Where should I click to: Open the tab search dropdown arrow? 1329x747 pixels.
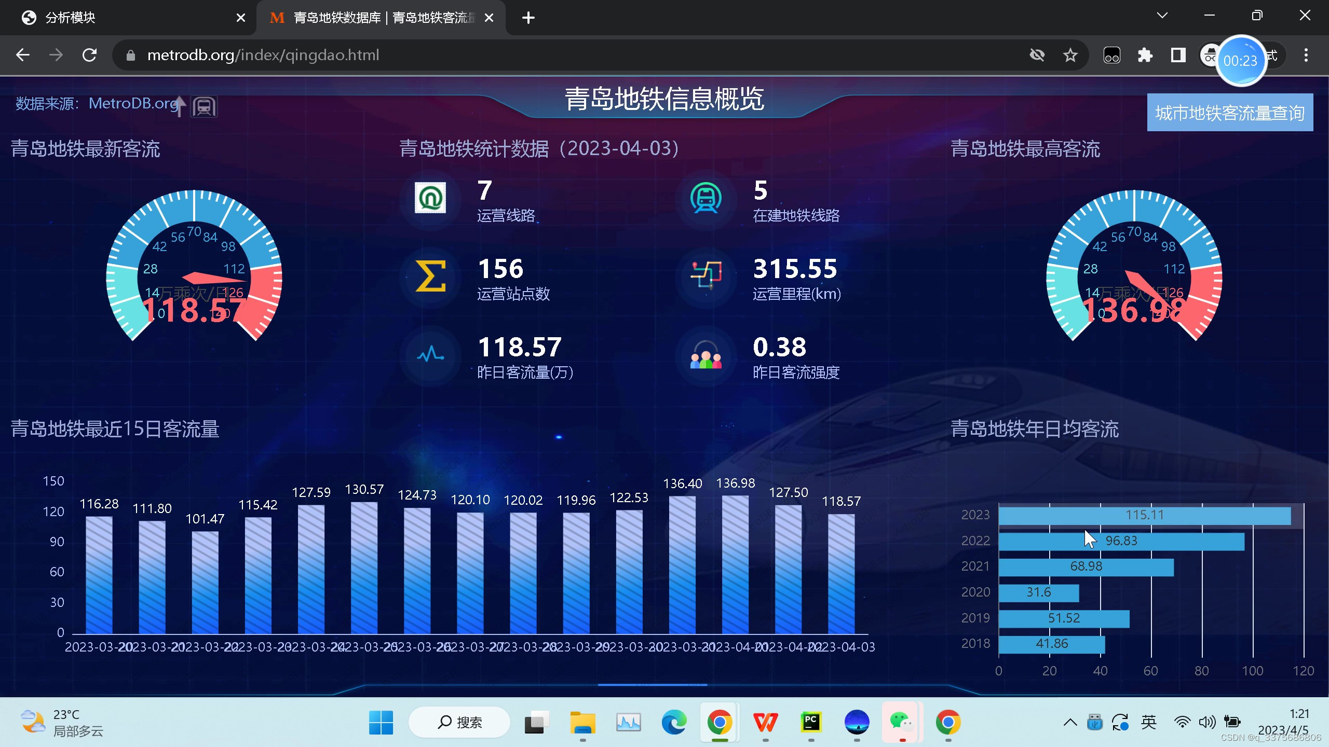pos(1162,16)
